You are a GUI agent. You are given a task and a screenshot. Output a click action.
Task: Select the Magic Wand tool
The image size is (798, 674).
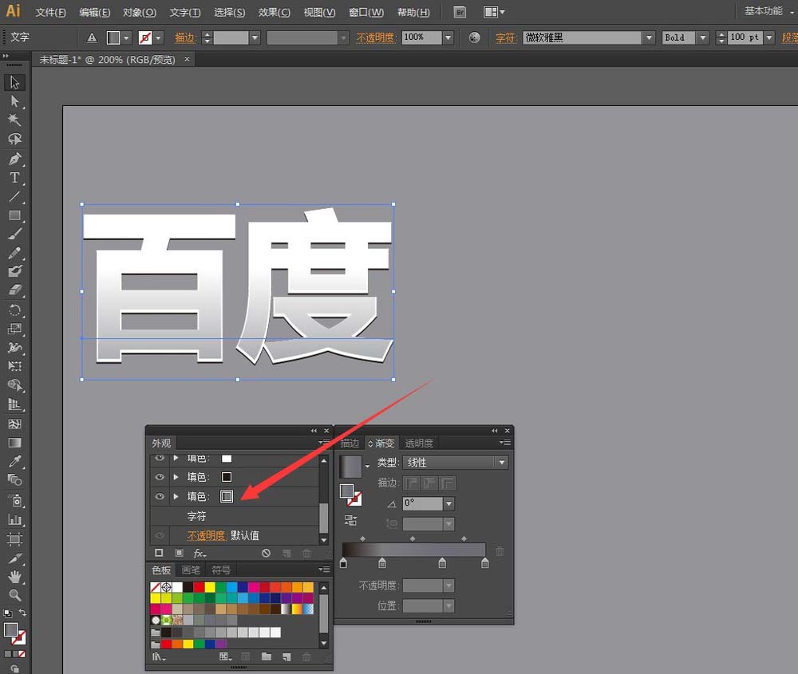pos(14,120)
